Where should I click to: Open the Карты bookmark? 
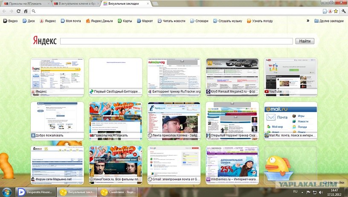coord(125,21)
